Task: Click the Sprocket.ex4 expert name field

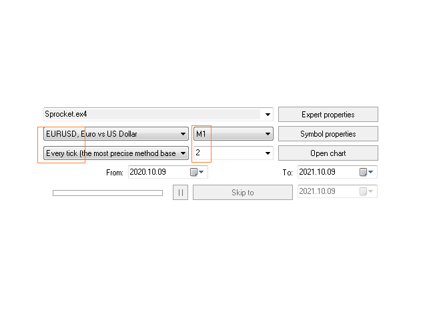Action: 158,114
